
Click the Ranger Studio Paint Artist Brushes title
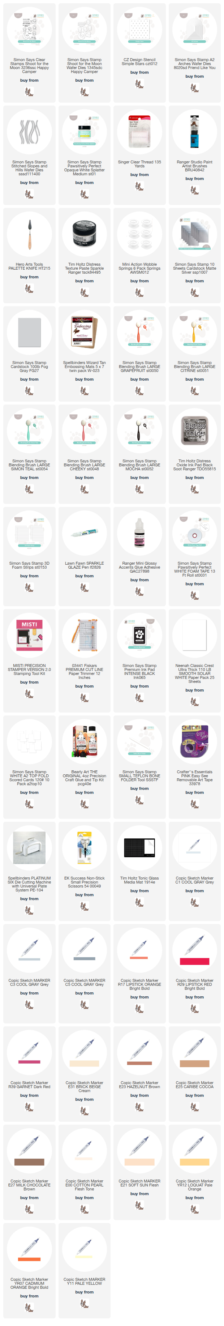click(x=194, y=166)
